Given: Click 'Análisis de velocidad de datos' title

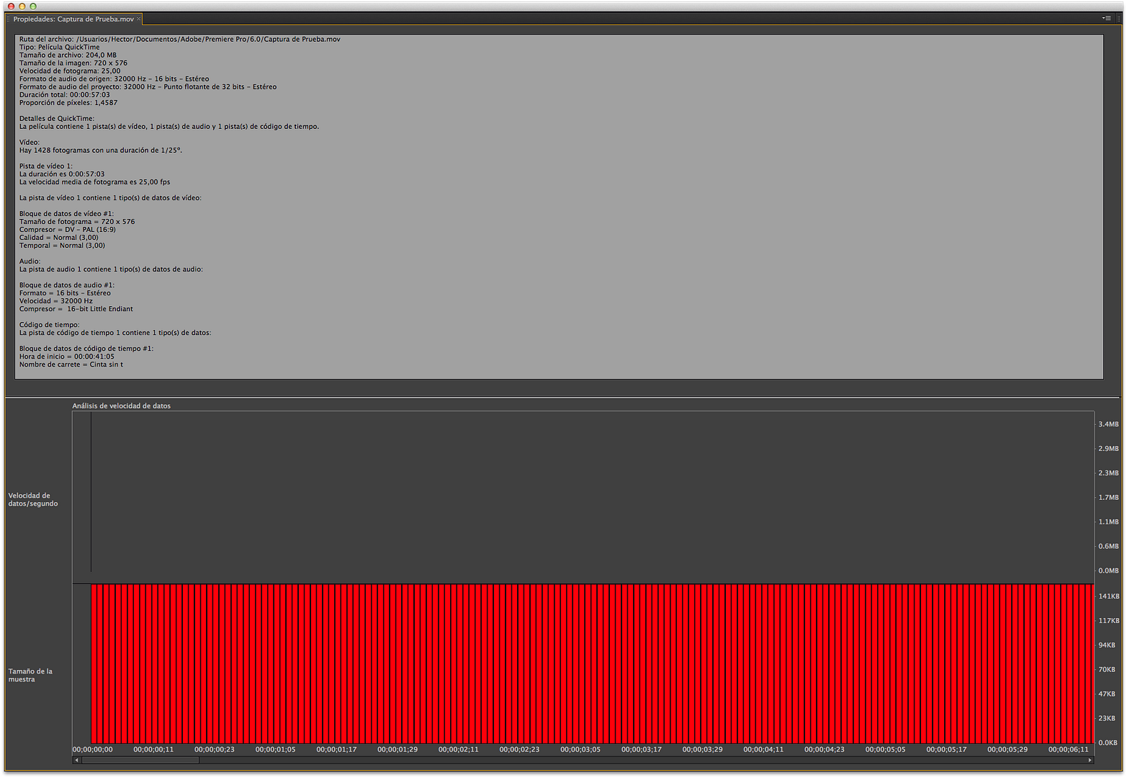Looking at the screenshot, I should 122,406.
